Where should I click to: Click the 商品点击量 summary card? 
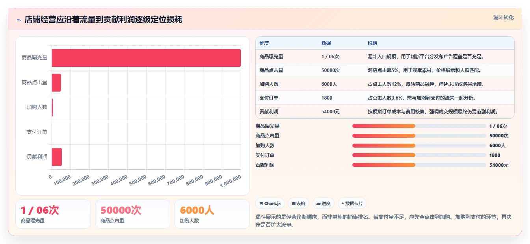click(132, 214)
